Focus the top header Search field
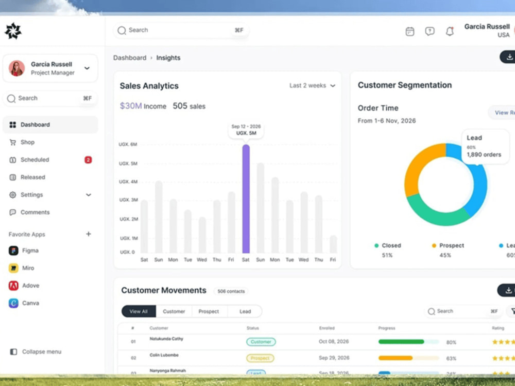515x386 pixels. (181, 30)
